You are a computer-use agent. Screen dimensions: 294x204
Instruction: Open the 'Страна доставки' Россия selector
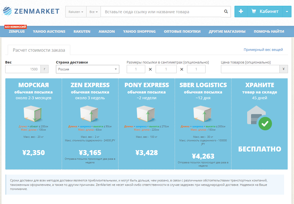point(87,69)
